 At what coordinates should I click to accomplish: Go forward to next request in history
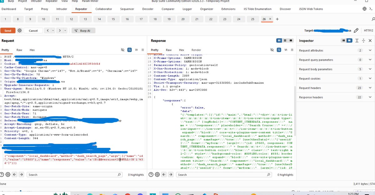[x=60, y=31]
